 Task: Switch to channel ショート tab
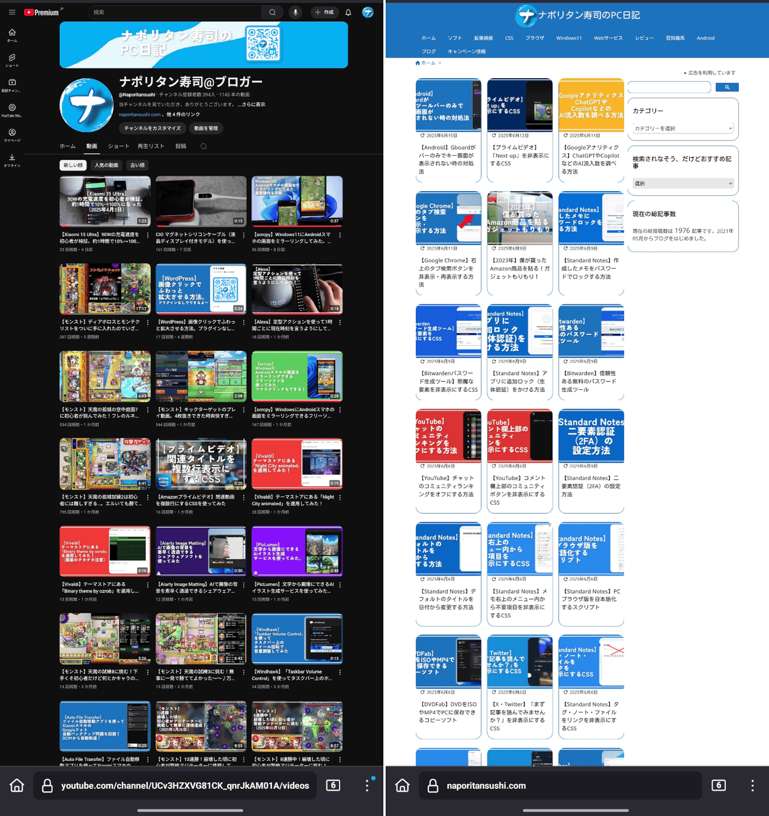tap(118, 146)
